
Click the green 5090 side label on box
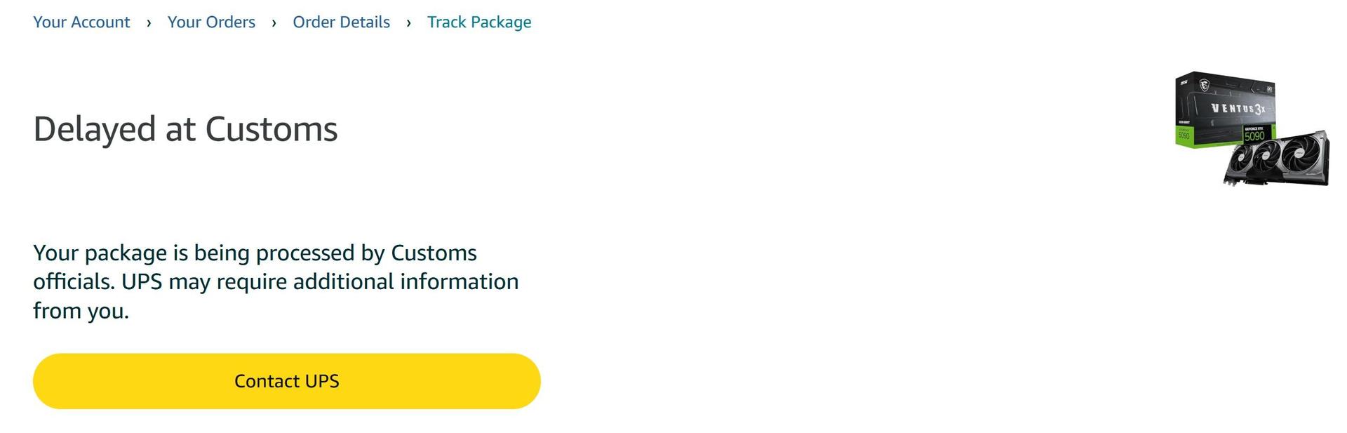pyautogui.click(x=1184, y=135)
